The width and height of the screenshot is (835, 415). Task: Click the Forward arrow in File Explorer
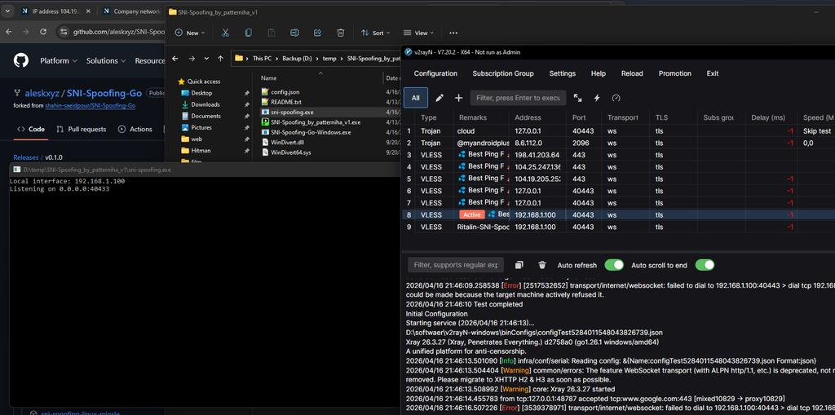click(x=192, y=59)
